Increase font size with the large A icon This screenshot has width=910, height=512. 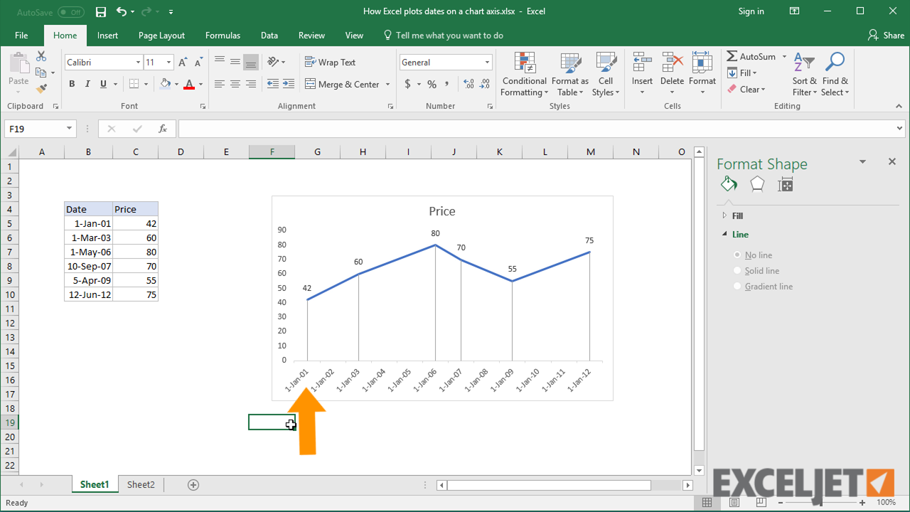click(183, 63)
